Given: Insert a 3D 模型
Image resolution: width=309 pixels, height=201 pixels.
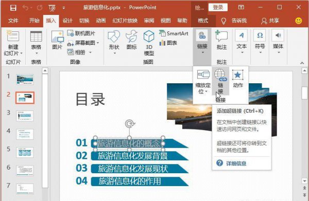Looking at the screenshot, I should click(149, 43).
